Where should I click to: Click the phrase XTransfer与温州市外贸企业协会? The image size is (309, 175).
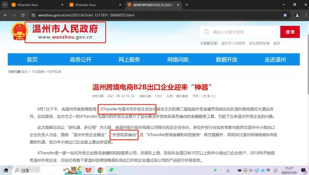tap(128, 109)
